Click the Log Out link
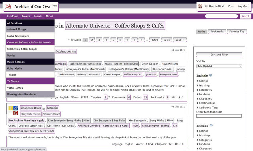 pos(242,6)
